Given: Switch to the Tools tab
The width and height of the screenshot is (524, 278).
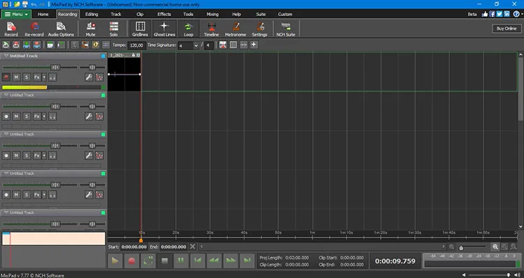Looking at the screenshot, I should coord(188,14).
